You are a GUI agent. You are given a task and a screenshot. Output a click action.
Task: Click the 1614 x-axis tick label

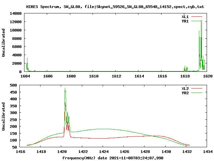(139, 76)
